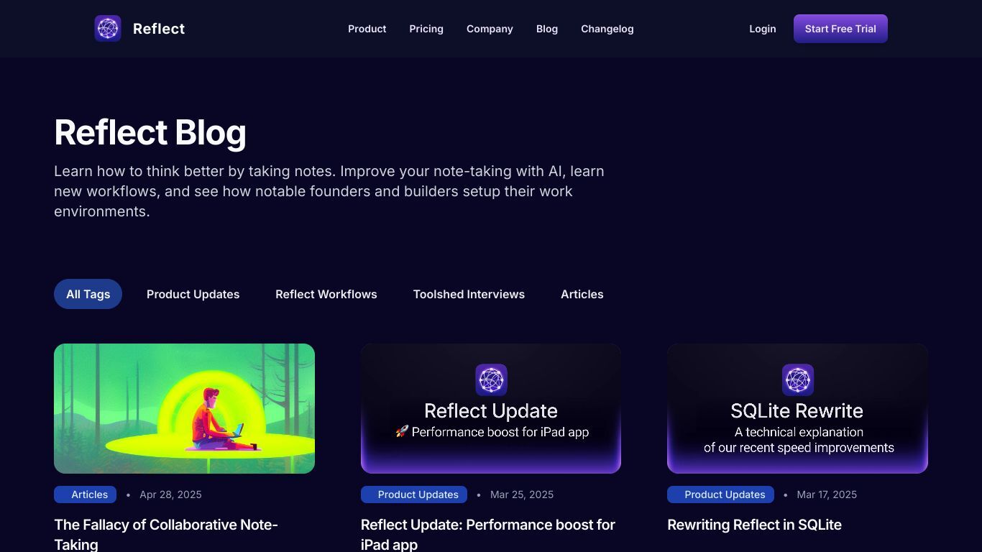Viewport: 982px width, 552px height.
Task: Show Toolshed Interviews posts
Action: point(469,294)
